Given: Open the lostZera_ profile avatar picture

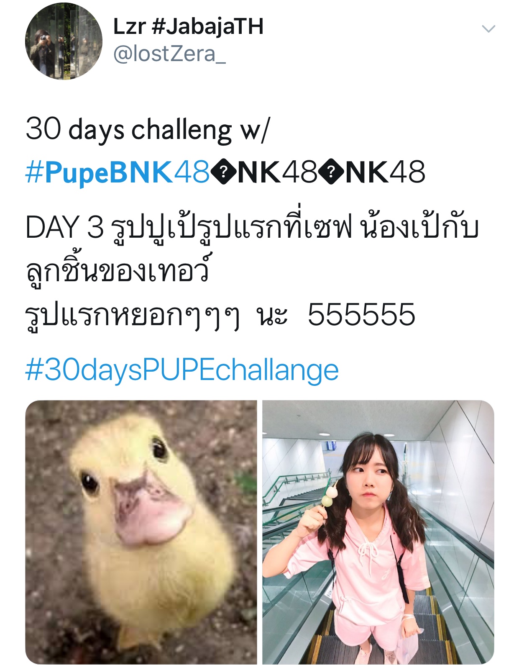Looking at the screenshot, I should click(64, 41).
